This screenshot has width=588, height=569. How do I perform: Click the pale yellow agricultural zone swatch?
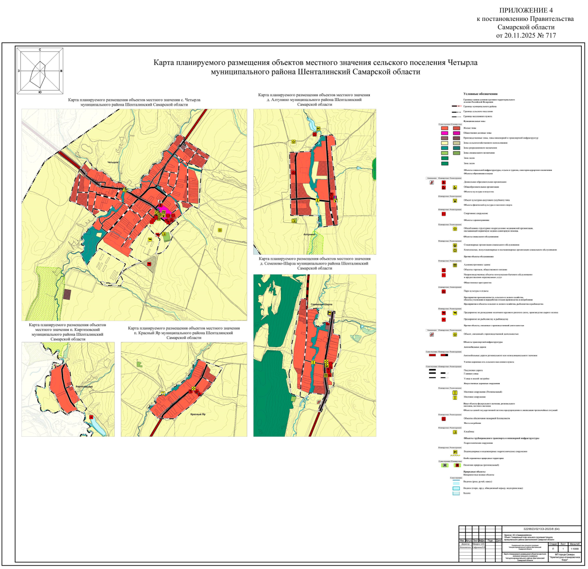coord(444,143)
